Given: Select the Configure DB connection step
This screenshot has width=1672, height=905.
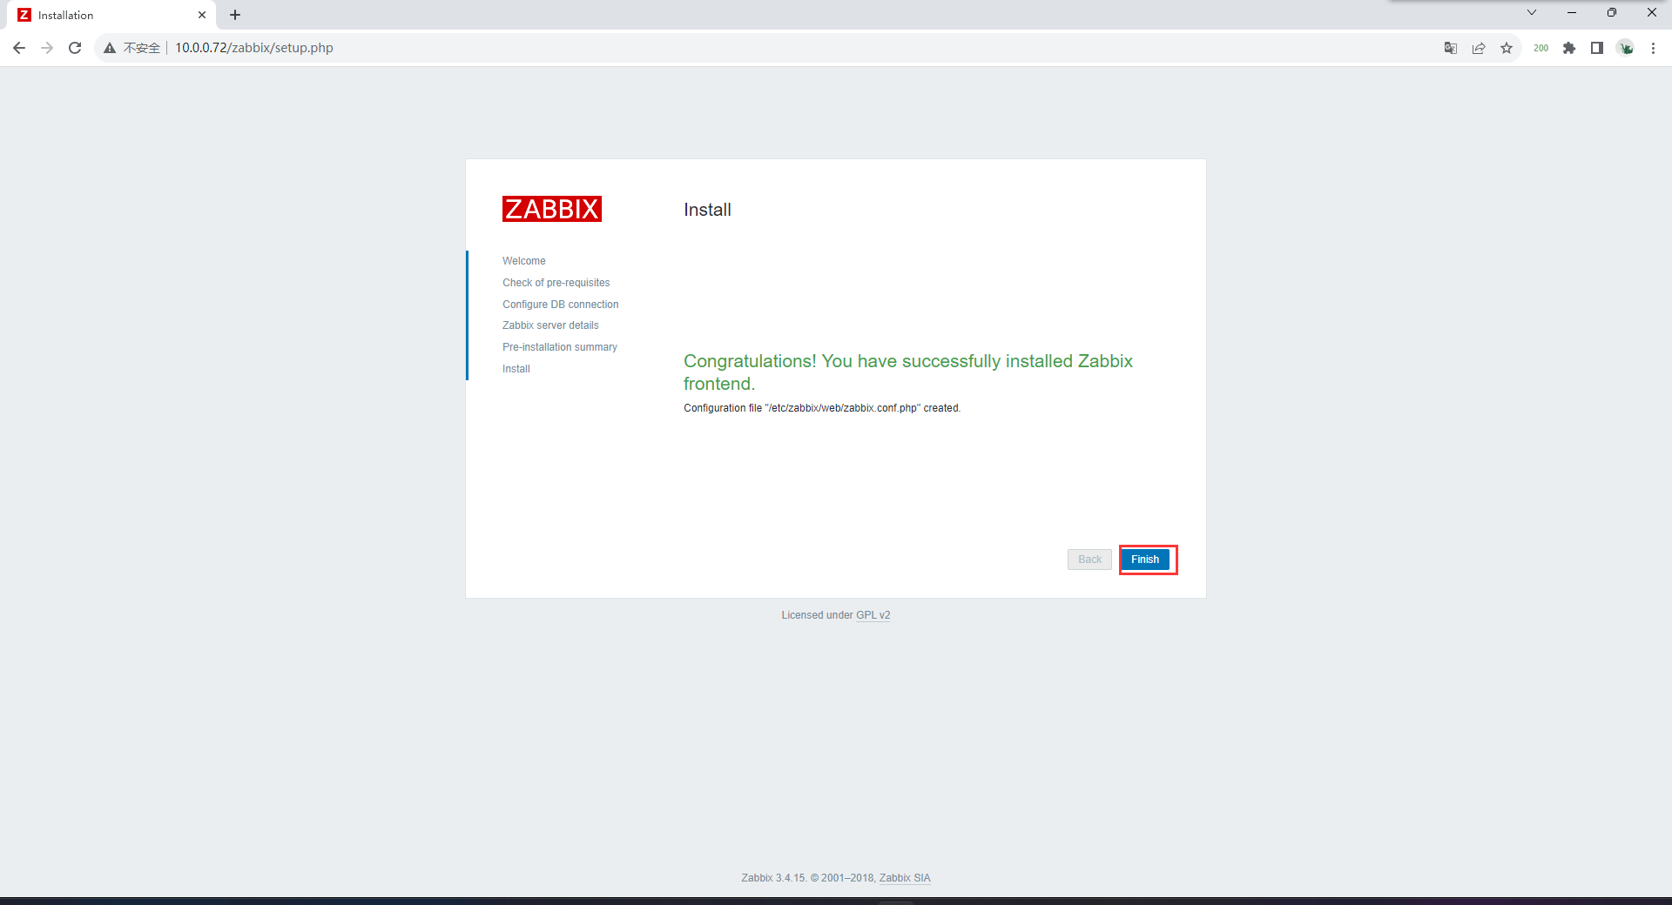Looking at the screenshot, I should pyautogui.click(x=560, y=305).
